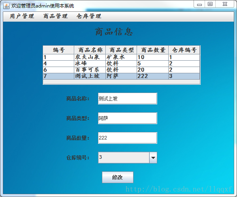Focus the 商品类型 input field

(x=128, y=118)
